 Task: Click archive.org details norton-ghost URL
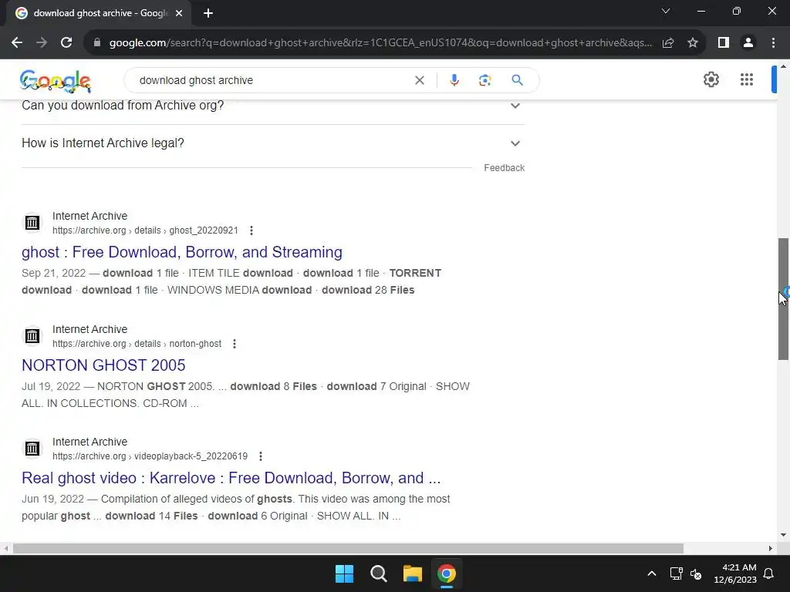[137, 344]
